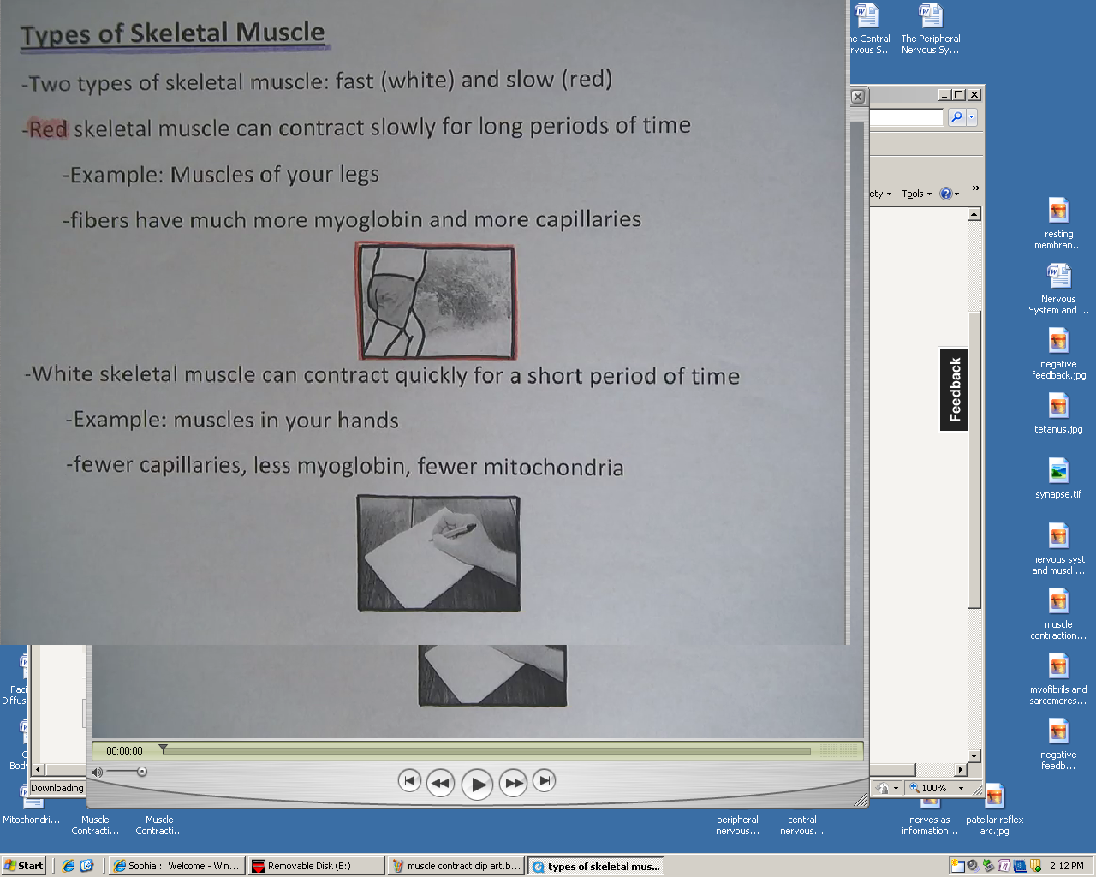Launch Internet Explorer from Quick Launch
This screenshot has height=877, width=1096.
(68, 866)
